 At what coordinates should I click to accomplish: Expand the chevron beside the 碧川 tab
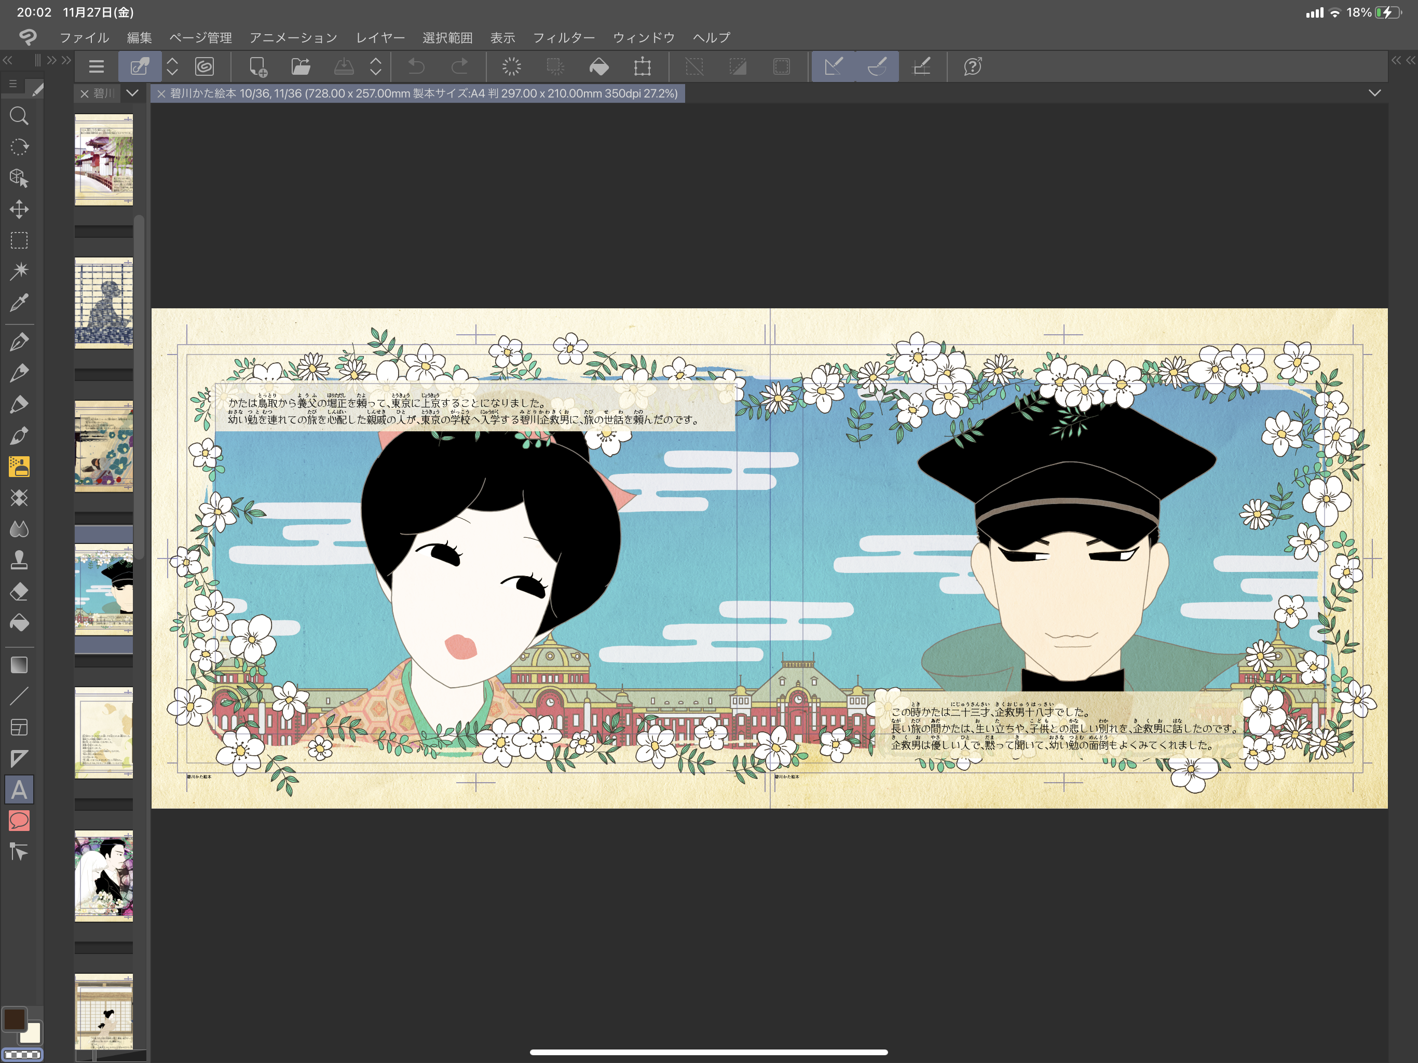(x=132, y=93)
